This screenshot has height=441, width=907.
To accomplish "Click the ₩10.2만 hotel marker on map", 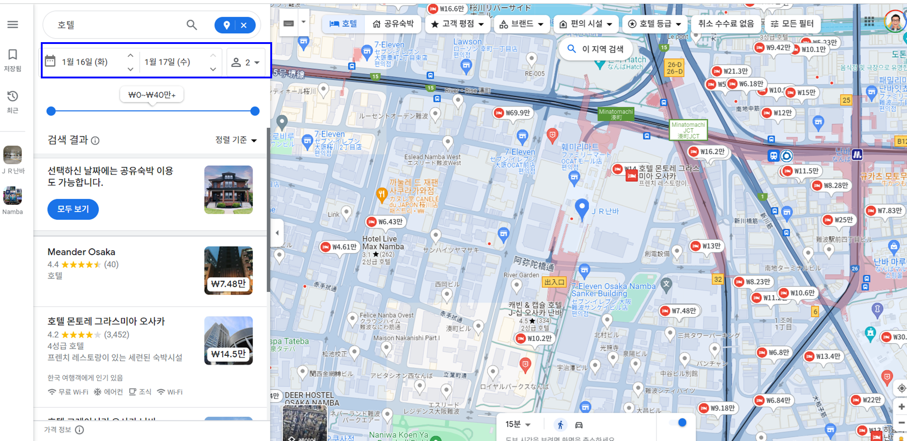I will point(534,338).
